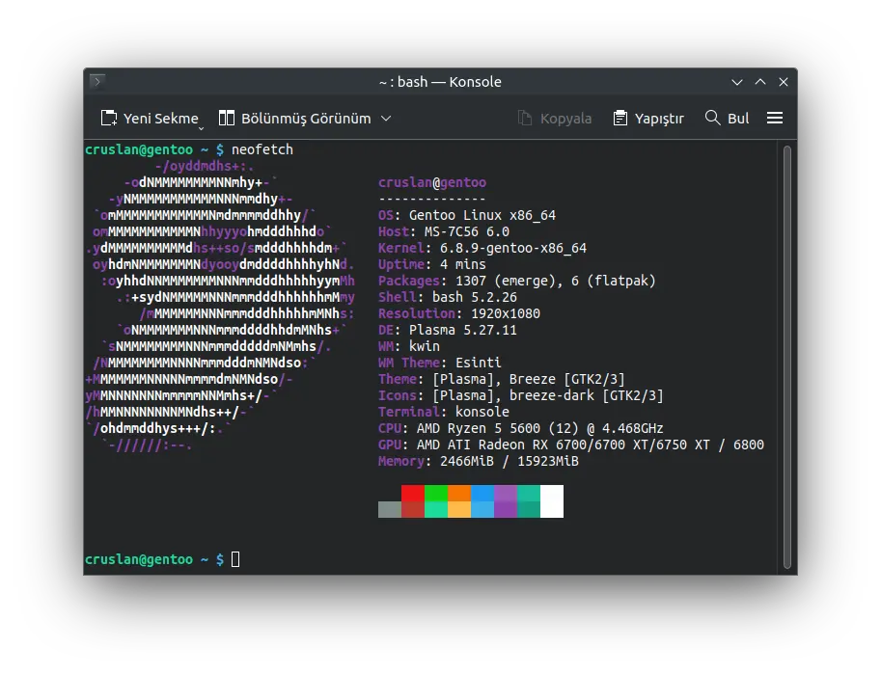Click the 'CPU: AMD Ryzen 5 5600' line
The height and width of the screenshot is (674, 881).
(521, 428)
